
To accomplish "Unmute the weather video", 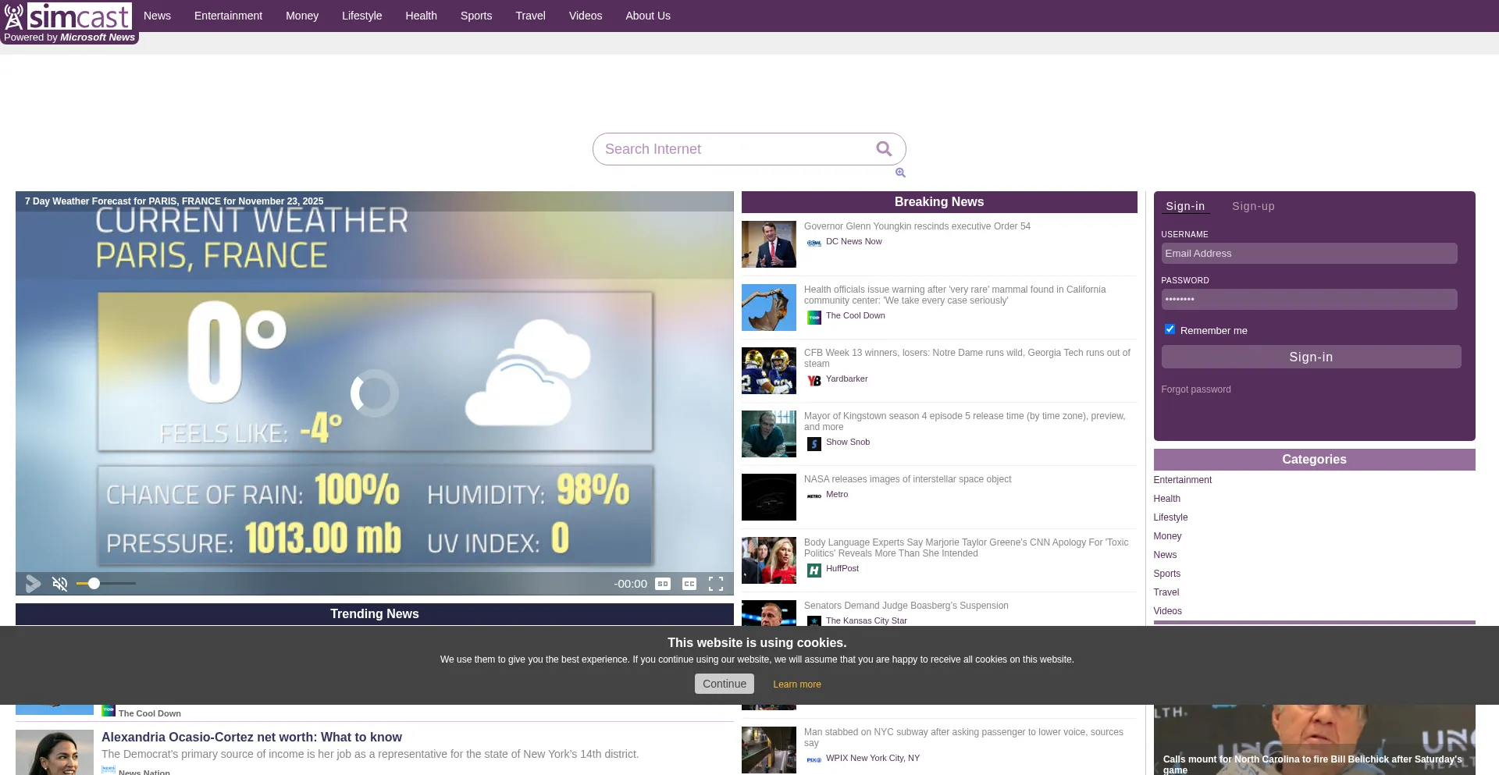I will click(59, 584).
